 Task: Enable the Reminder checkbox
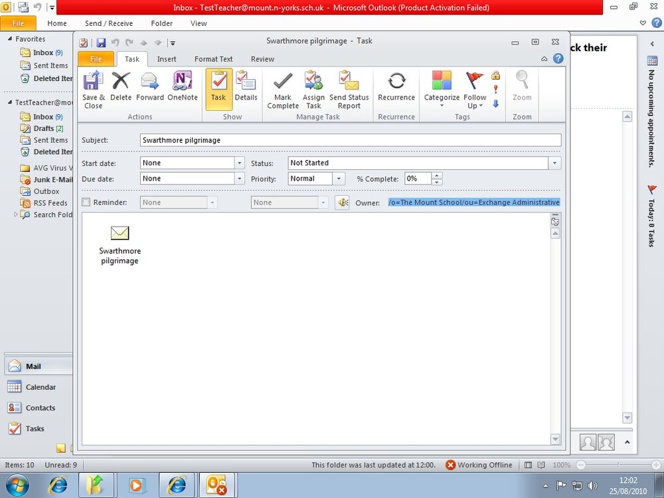pos(86,203)
